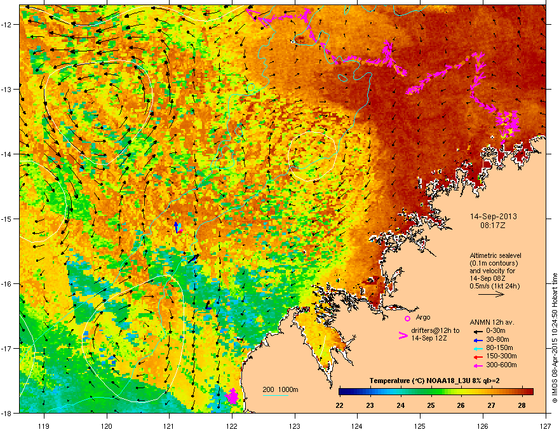559x432 pixels.
Task: Select the cyan 80-150m ANMN arrow
Action: click(478, 348)
